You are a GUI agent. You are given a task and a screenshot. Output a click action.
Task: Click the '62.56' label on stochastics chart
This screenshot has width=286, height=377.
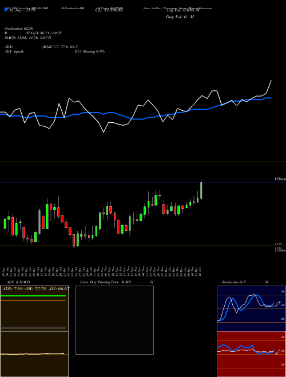[x=277, y=304]
